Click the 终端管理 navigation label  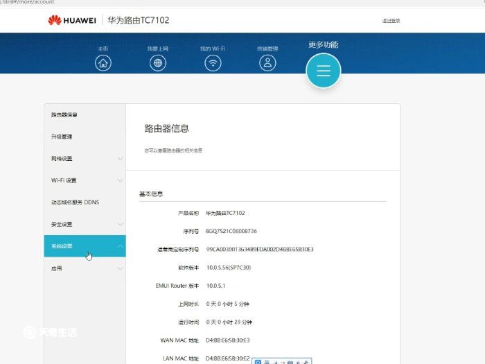click(267, 49)
